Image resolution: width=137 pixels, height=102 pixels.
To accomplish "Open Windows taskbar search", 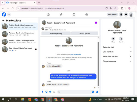I will (x=10, y=99).
